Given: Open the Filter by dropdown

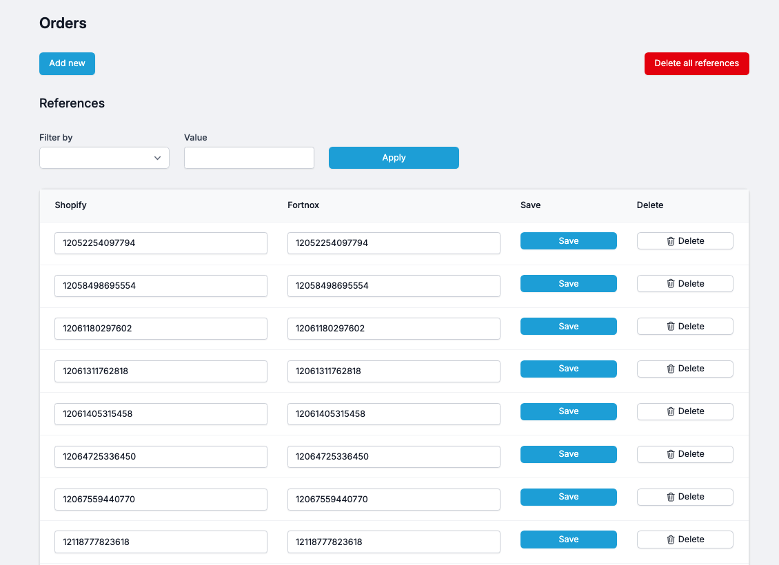Looking at the screenshot, I should [x=104, y=158].
